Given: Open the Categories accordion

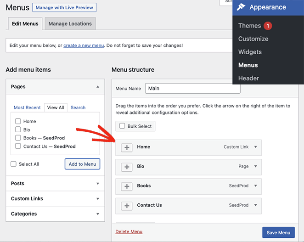Looking at the screenshot, I should coord(55,214).
